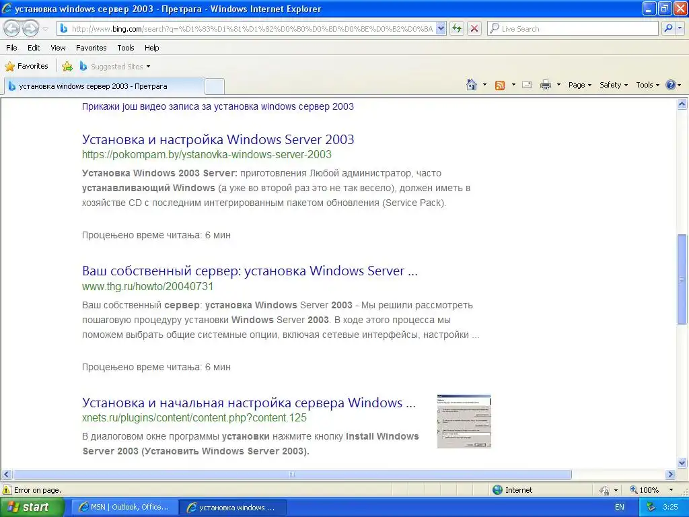This screenshot has width=689, height=517.
Task: Open the Windows start button
Action: click(31, 507)
